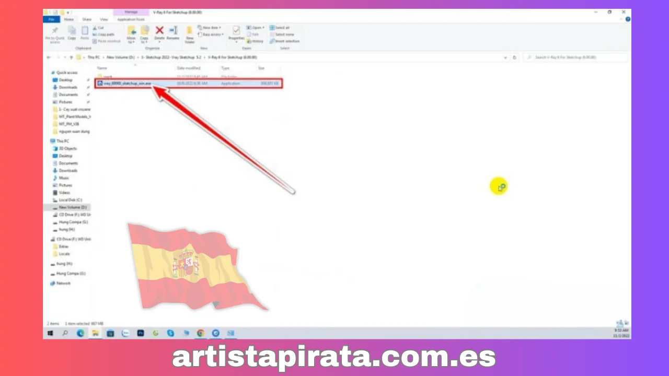The width and height of the screenshot is (669, 376).
Task: Launch Microsoft Edge from taskbar
Action: tap(80, 333)
